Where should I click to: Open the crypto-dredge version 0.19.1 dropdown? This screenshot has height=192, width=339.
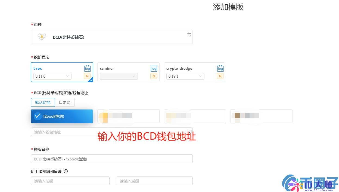click(x=185, y=76)
